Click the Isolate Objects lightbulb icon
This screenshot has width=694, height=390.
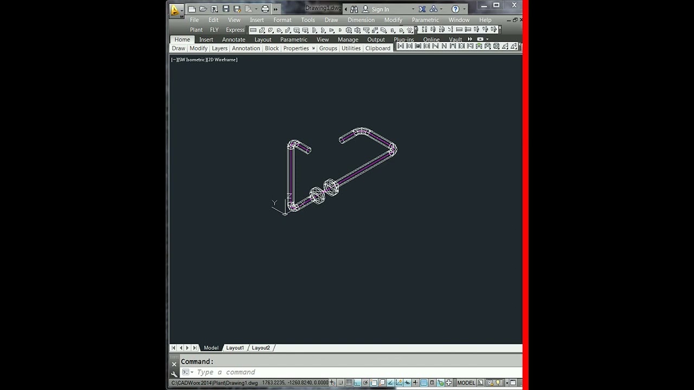coord(498,382)
